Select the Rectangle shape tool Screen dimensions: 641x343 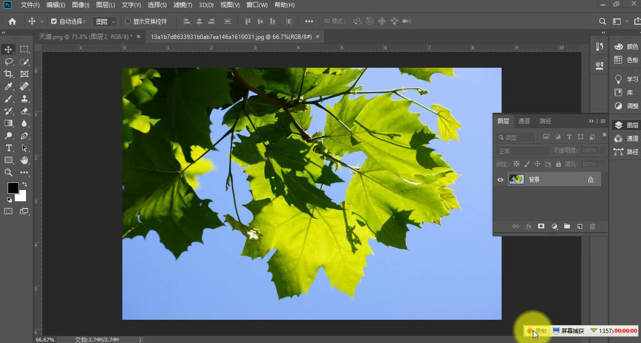(x=9, y=160)
